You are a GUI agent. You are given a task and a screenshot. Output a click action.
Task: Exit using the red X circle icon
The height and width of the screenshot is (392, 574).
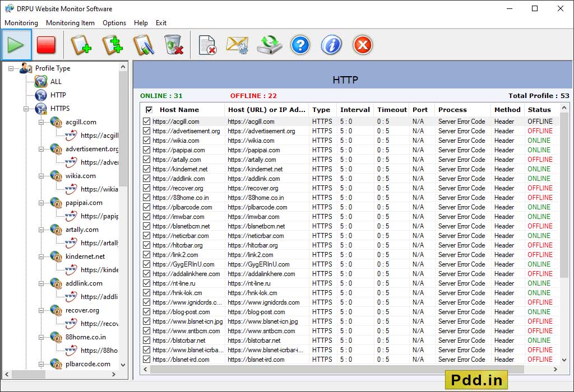click(363, 45)
